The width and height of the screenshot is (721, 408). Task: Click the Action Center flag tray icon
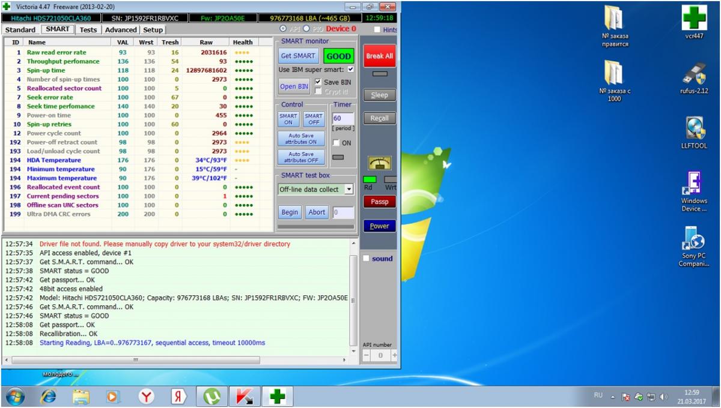pyautogui.click(x=625, y=397)
